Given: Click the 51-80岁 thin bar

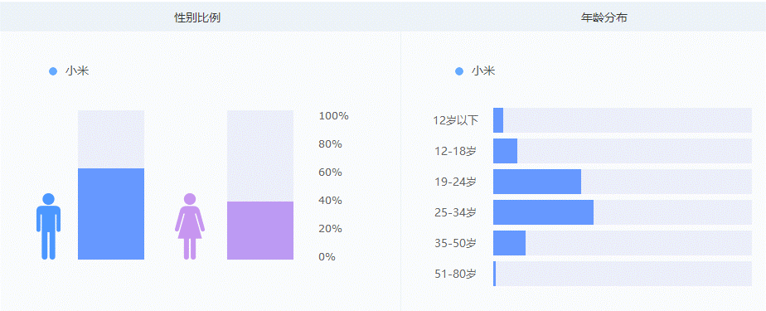Looking at the screenshot, I should (x=494, y=274).
